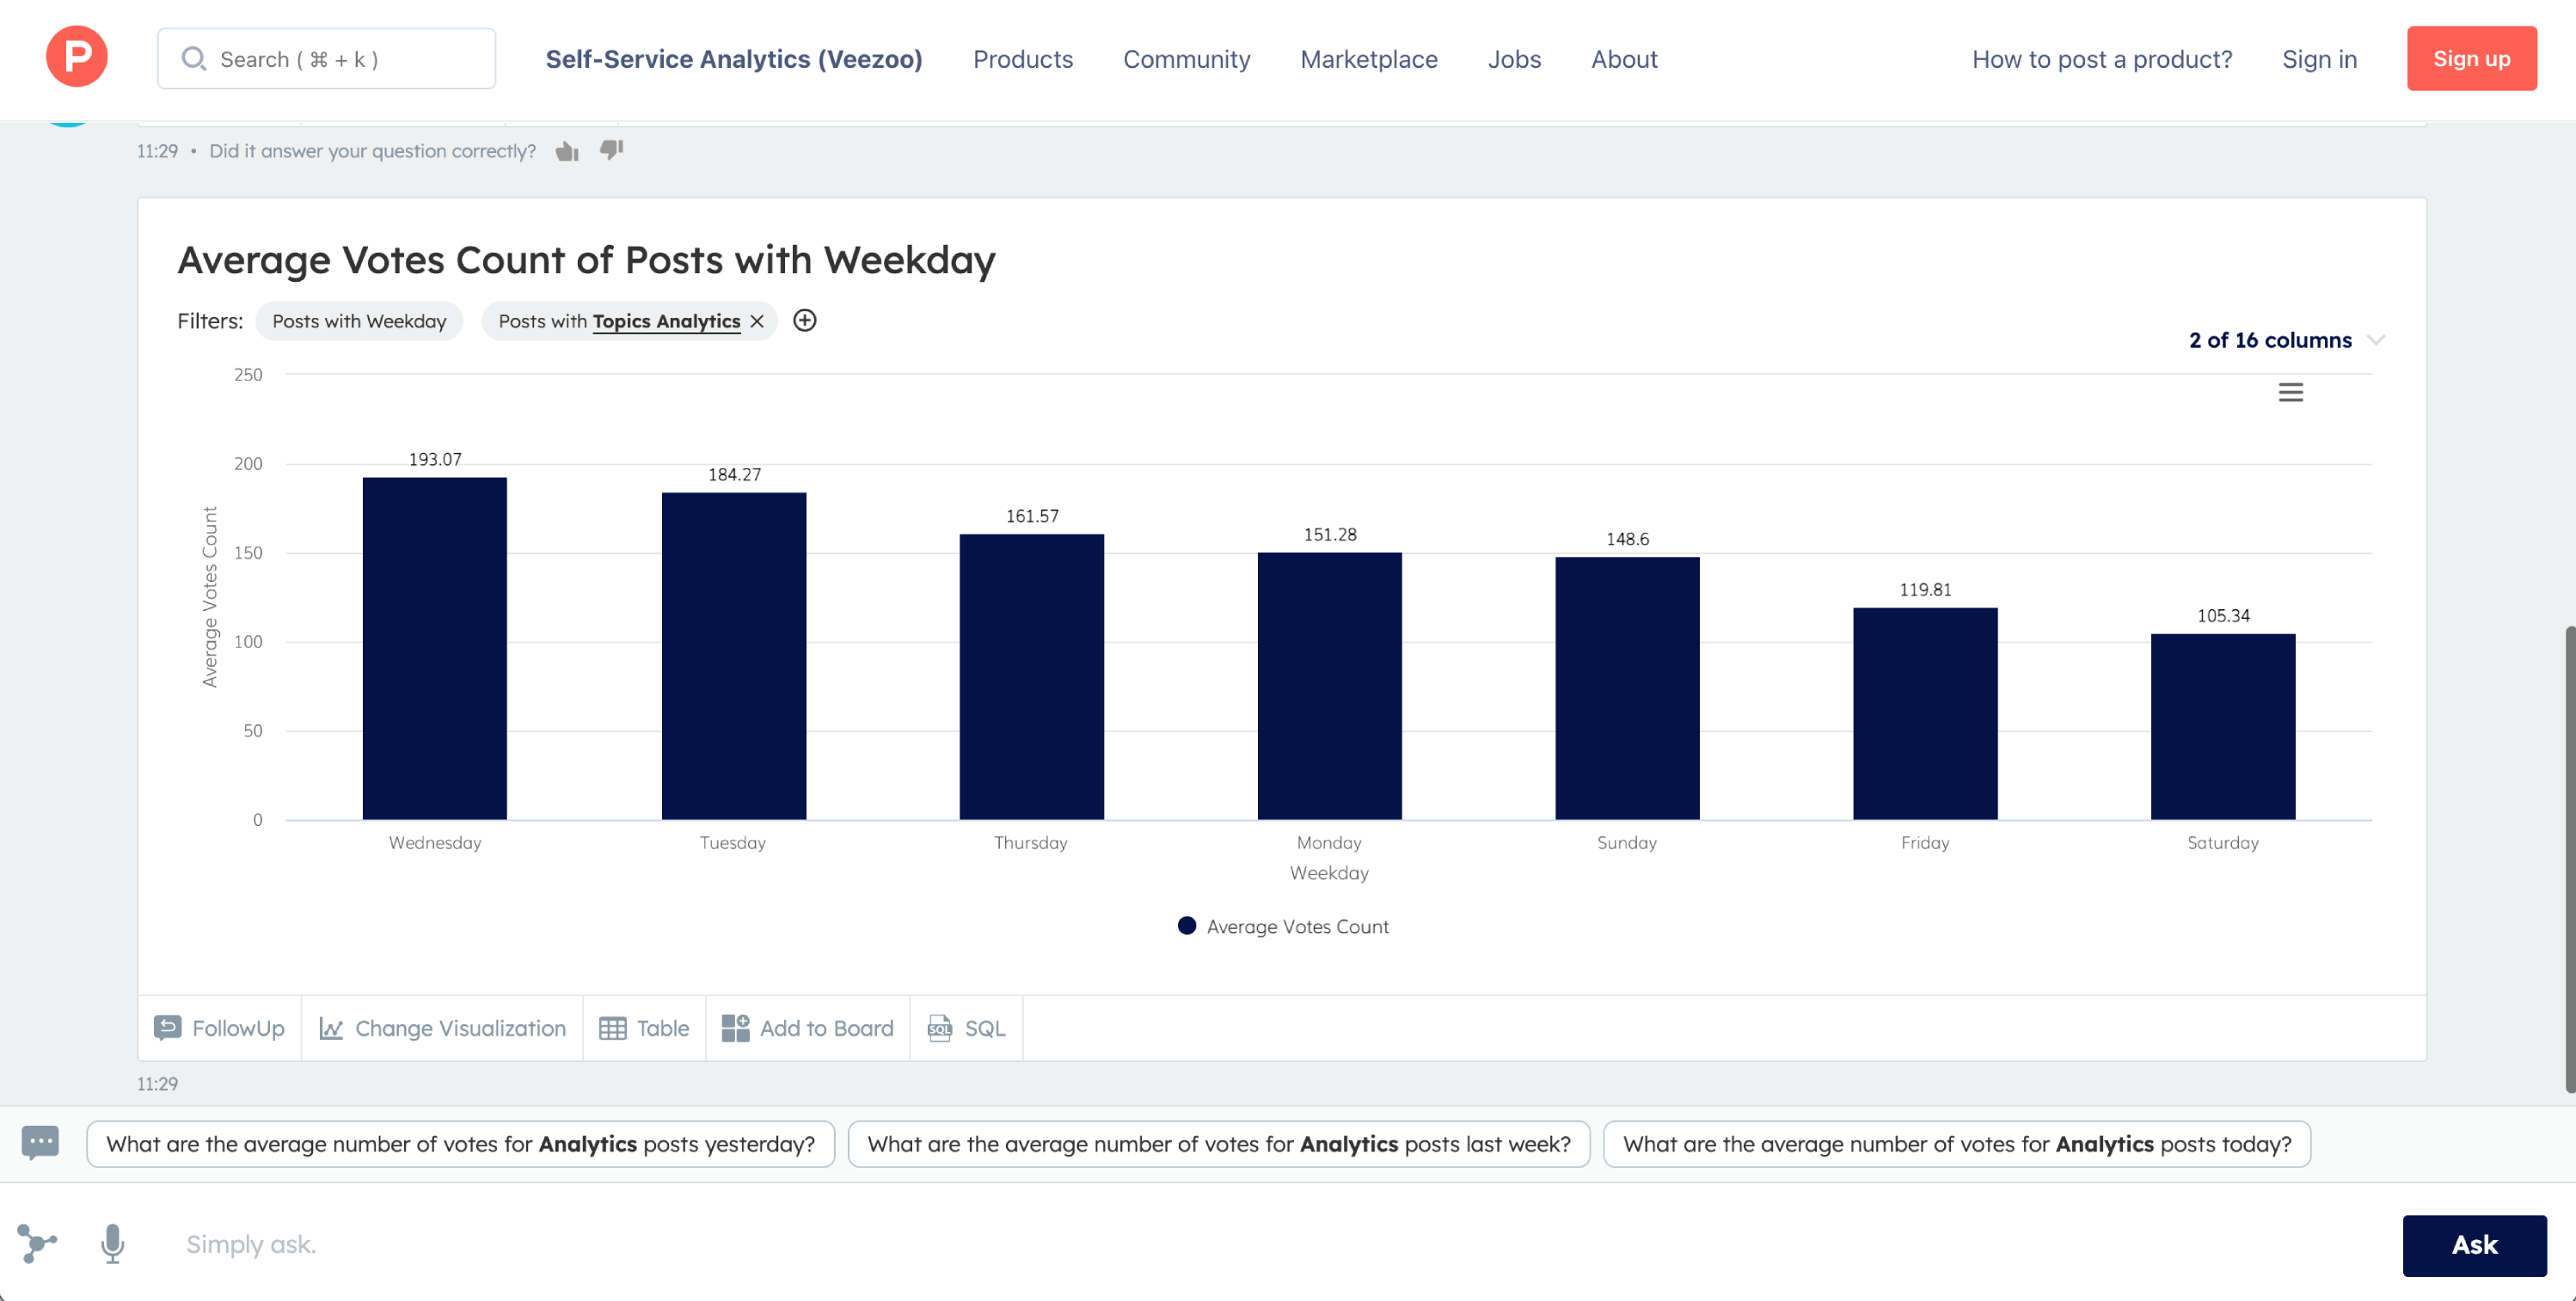The width and height of the screenshot is (2576, 1301).
Task: Click the page vertical scrollbar
Action: click(2569, 859)
